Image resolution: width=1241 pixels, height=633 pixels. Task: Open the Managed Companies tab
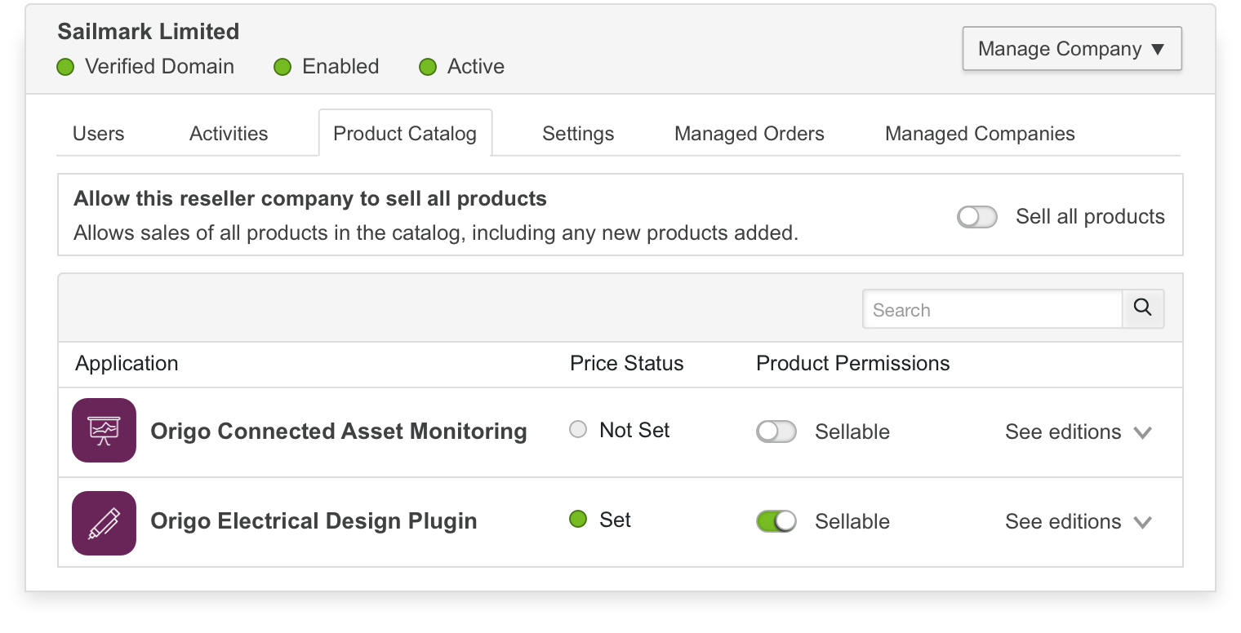(x=980, y=134)
